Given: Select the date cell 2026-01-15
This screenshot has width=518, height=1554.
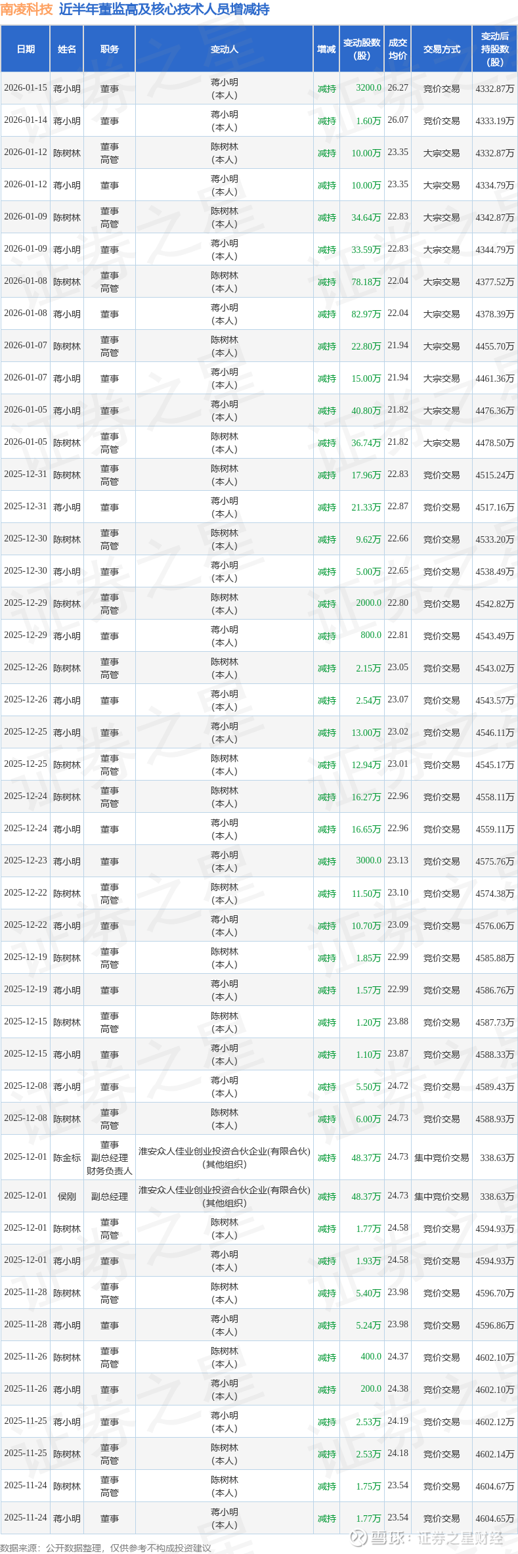Looking at the screenshot, I should point(26,88).
